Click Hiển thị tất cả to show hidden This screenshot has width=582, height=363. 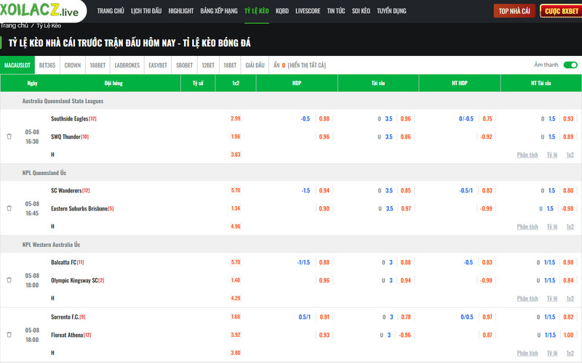[306, 65]
